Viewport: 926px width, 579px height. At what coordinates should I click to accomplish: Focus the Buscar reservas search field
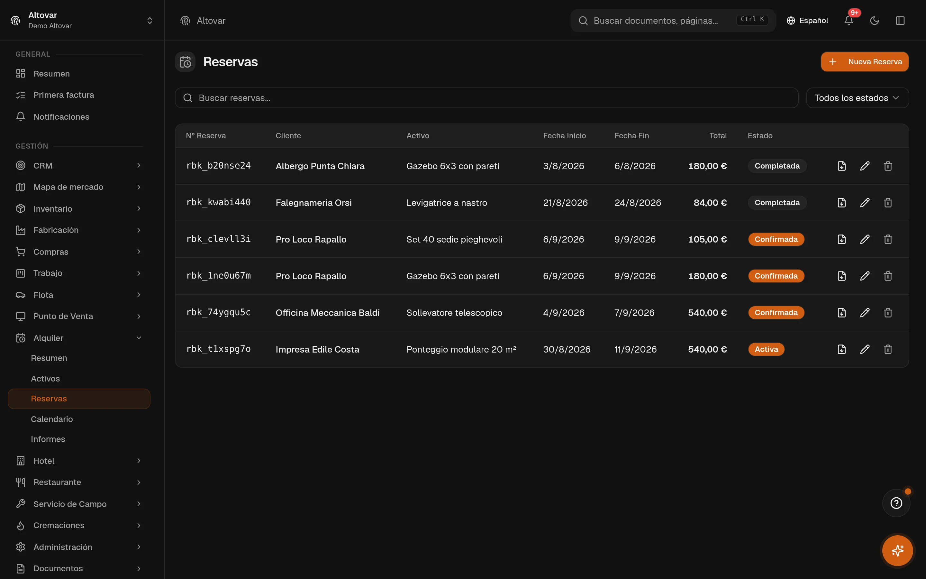[486, 98]
